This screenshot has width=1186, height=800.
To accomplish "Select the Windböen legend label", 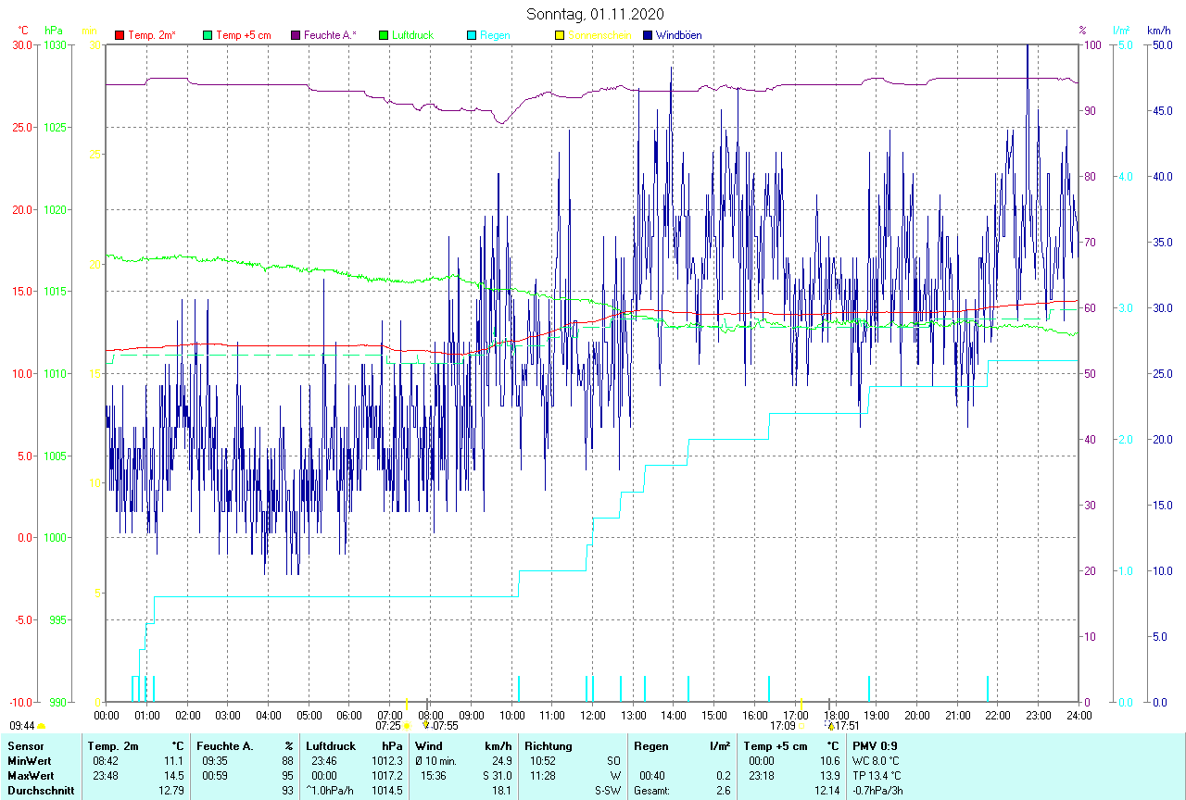I will tap(678, 35).
